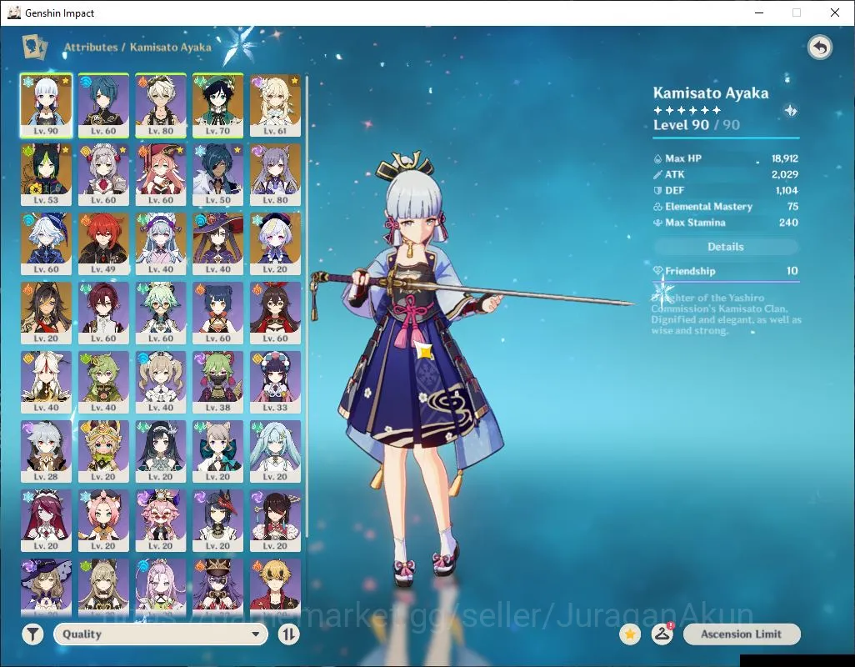The image size is (855, 667).
Task: Toggle the favorite star icon for Ayaka
Action: [x=630, y=634]
